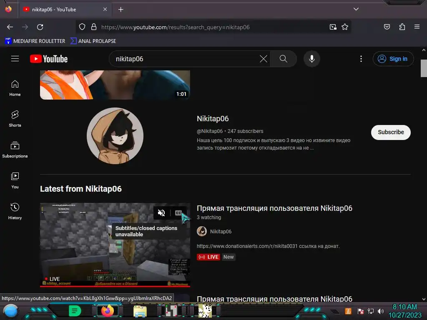Viewport: 427px width, 320px height.
Task: Open the clock showing 8:10 AM
Action: coord(404,311)
